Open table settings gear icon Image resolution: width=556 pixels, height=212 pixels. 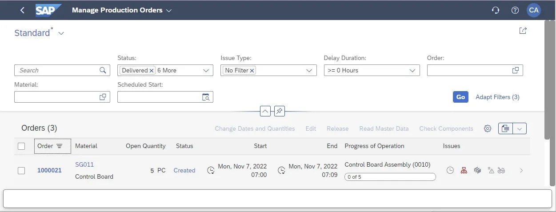pyautogui.click(x=488, y=128)
